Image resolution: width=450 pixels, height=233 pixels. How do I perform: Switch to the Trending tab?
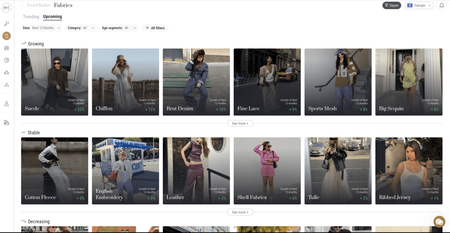click(x=31, y=17)
